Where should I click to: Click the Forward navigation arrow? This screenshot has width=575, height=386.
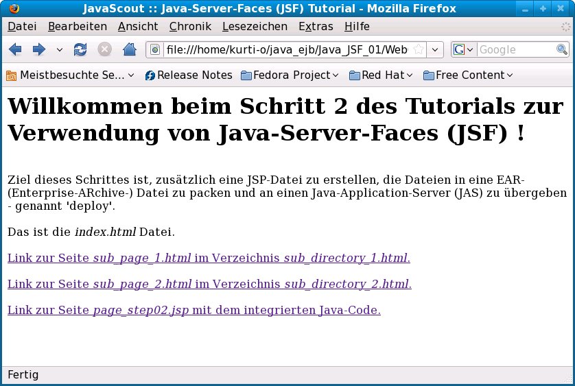point(39,49)
